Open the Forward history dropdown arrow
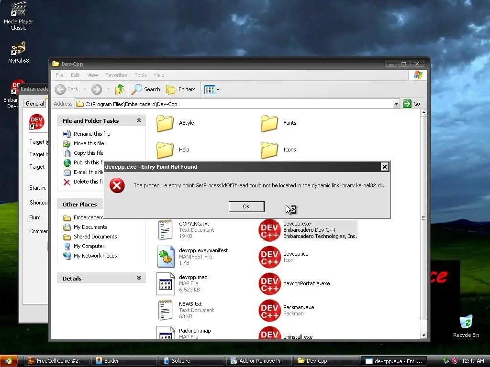This screenshot has width=490, height=367. (108, 89)
